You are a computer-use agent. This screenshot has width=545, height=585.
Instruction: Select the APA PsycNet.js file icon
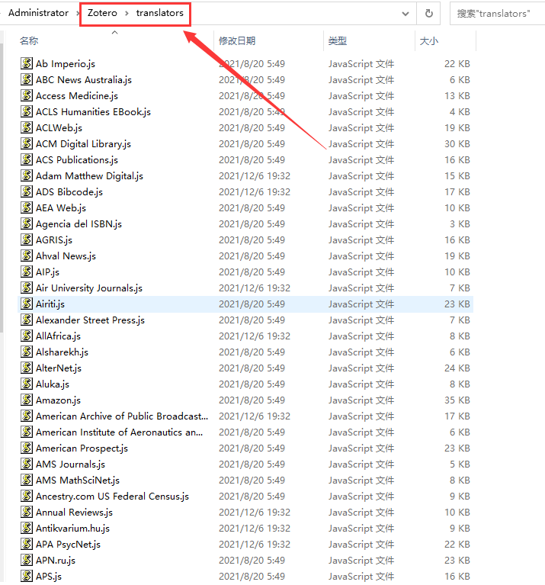[27, 545]
